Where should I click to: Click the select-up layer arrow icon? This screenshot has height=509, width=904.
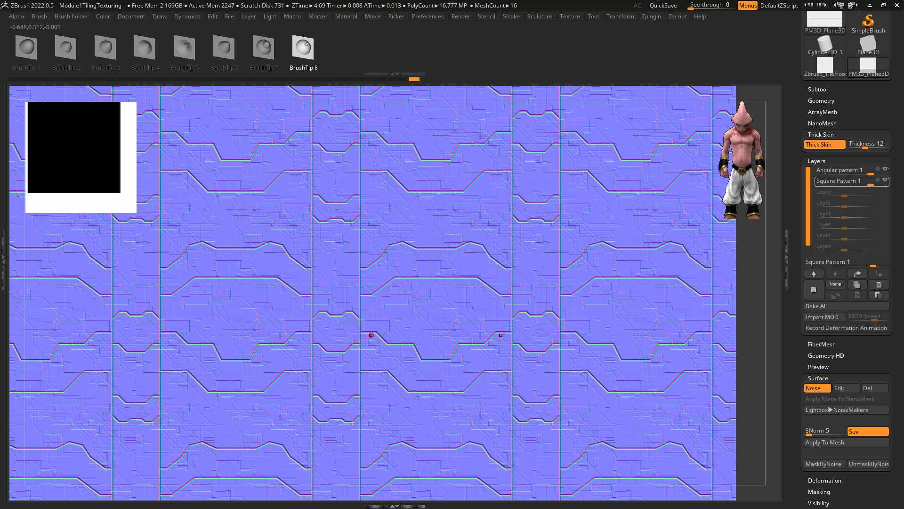(814, 274)
